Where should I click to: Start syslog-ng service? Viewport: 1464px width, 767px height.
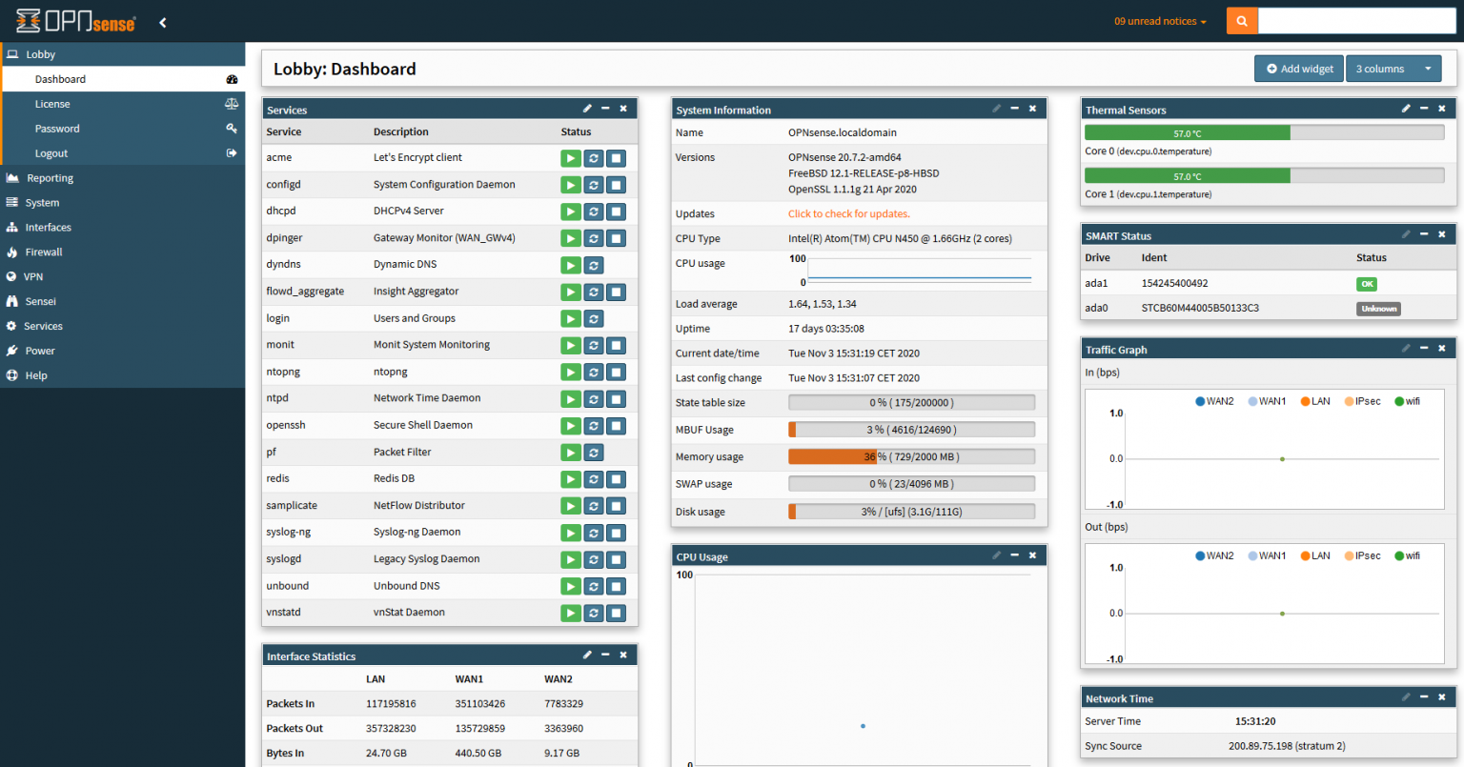tap(570, 533)
